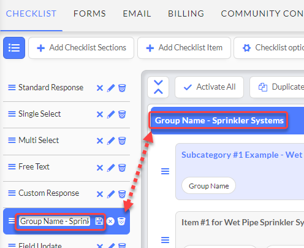
Task: Go to the EMAIL tab
Action: coord(137,14)
